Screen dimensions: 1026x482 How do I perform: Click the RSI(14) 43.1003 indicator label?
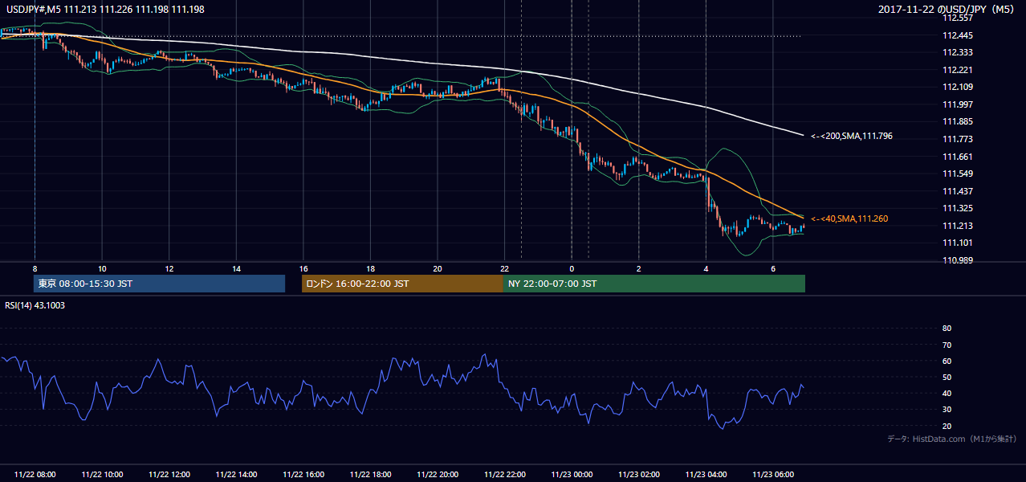pos(36,305)
